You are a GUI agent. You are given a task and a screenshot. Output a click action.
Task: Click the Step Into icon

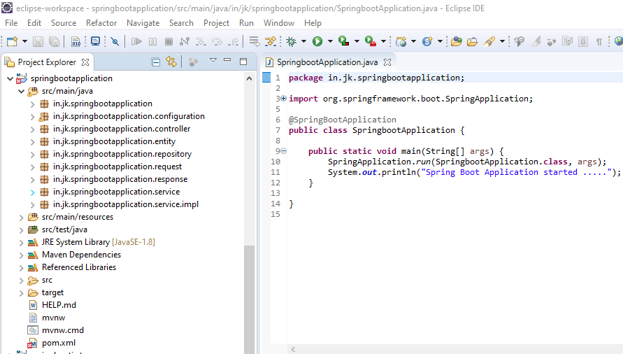point(201,41)
